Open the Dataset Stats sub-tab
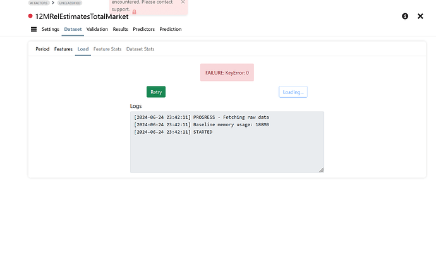This screenshot has height=267, width=436. pyautogui.click(x=140, y=49)
